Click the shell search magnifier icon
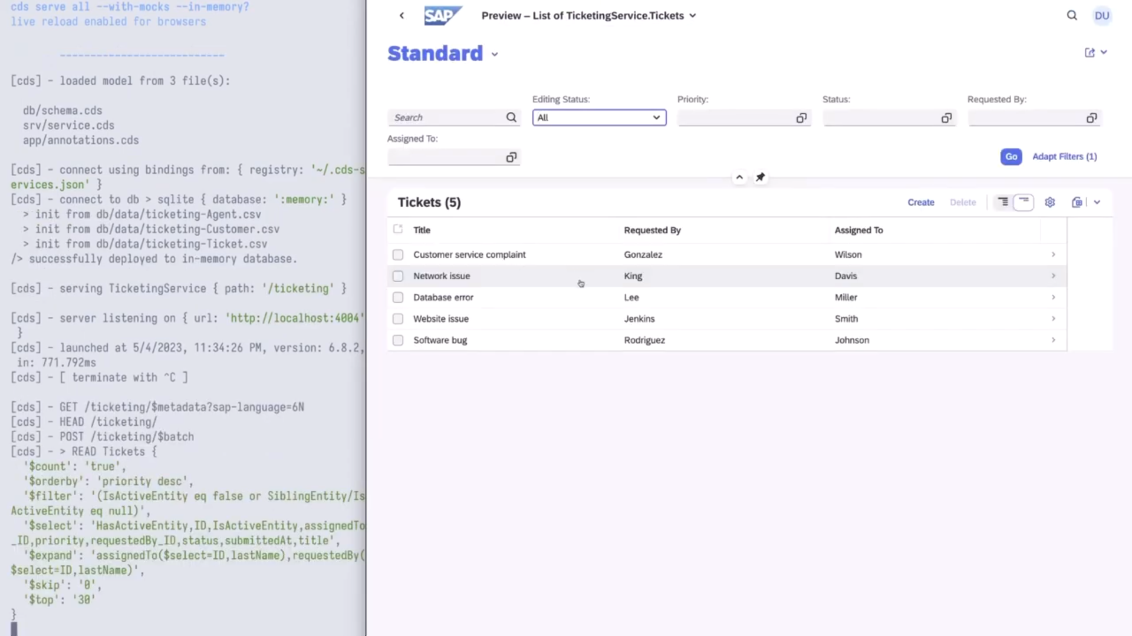The image size is (1132, 636). click(x=1072, y=16)
